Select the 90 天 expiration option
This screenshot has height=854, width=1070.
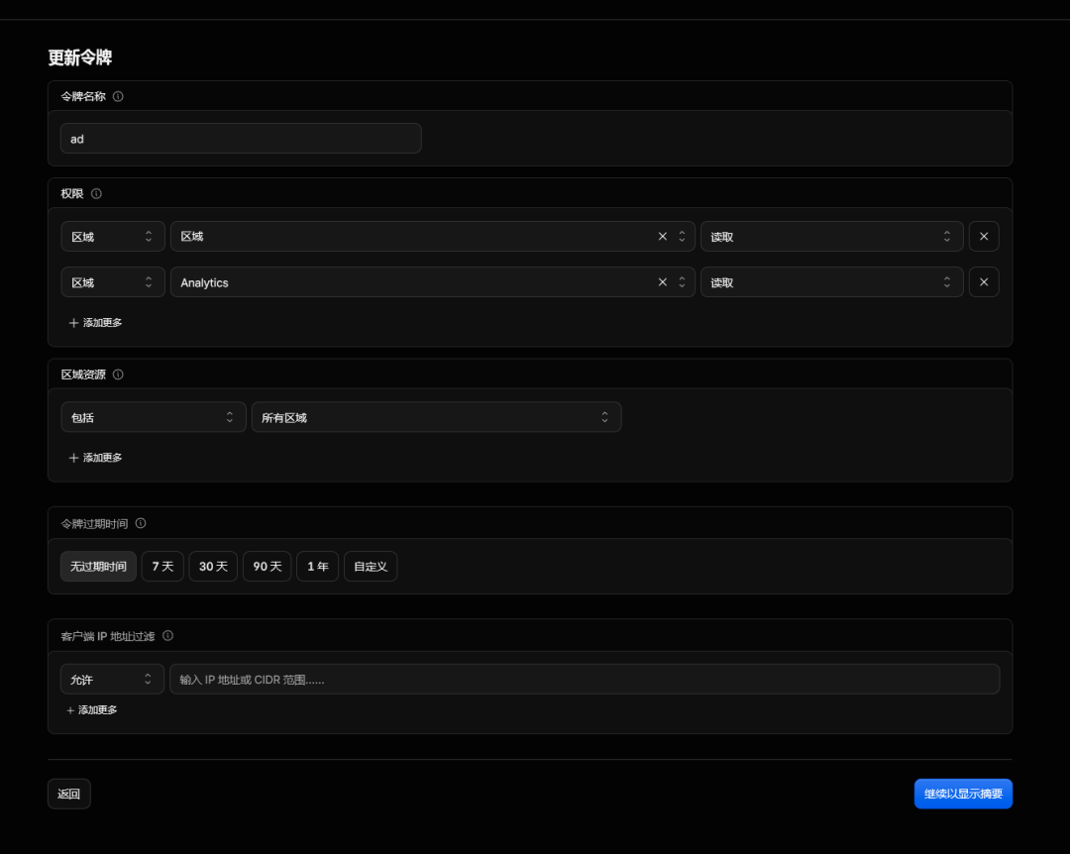267,567
